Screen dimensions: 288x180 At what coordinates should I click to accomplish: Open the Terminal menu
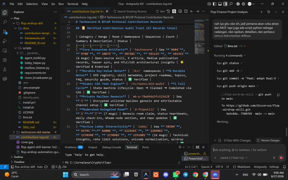pyautogui.click(x=72, y=4)
